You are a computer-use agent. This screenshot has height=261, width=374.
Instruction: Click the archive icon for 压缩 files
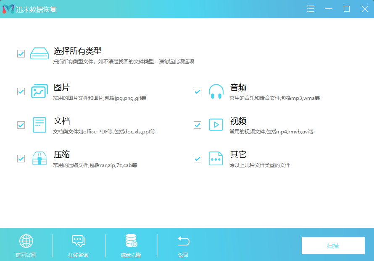coord(39,158)
